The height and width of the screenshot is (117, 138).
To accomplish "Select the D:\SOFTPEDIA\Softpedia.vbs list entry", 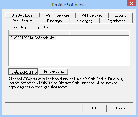I will [33, 38].
